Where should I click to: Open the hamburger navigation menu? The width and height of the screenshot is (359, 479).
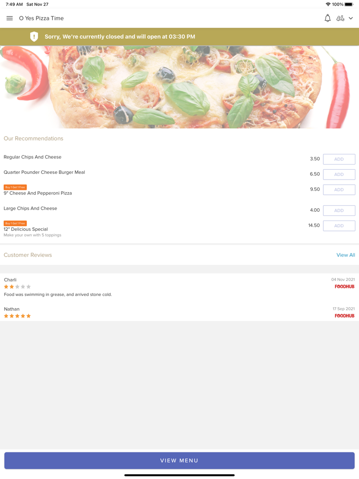pyautogui.click(x=9, y=18)
